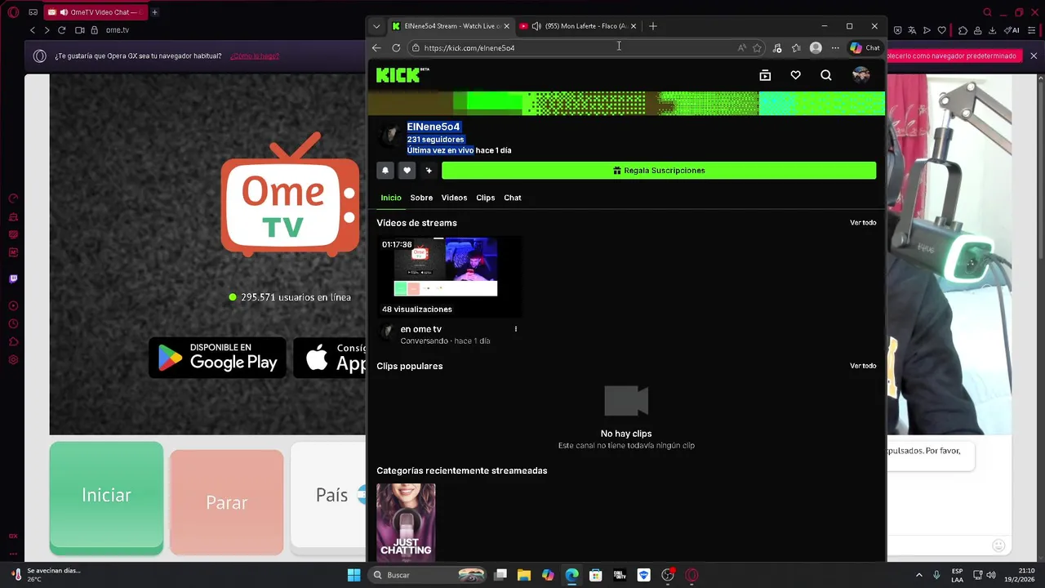Show hidden system tray icons chevron
Screen dimensions: 1045x588
[918, 575]
